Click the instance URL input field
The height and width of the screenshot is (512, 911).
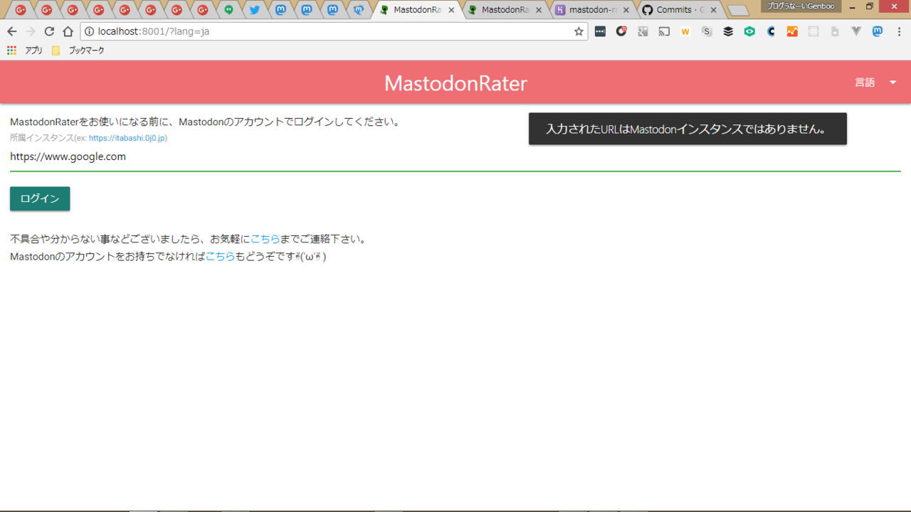[x=455, y=156]
